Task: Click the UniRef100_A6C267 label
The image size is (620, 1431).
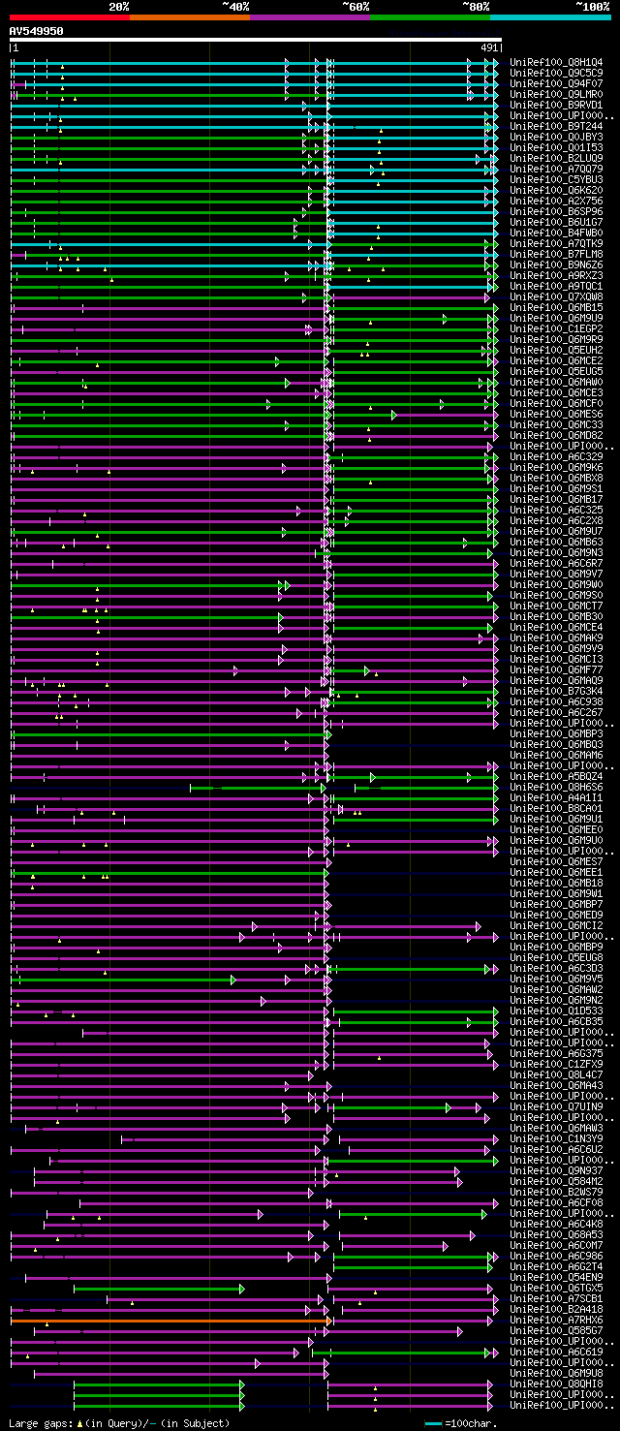Action: tap(556, 712)
